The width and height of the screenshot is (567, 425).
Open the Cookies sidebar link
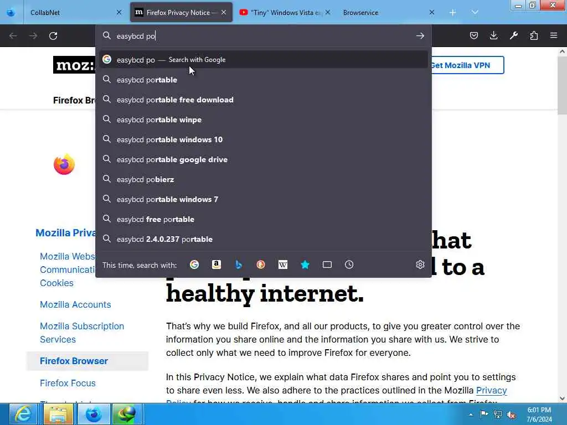pyautogui.click(x=56, y=283)
